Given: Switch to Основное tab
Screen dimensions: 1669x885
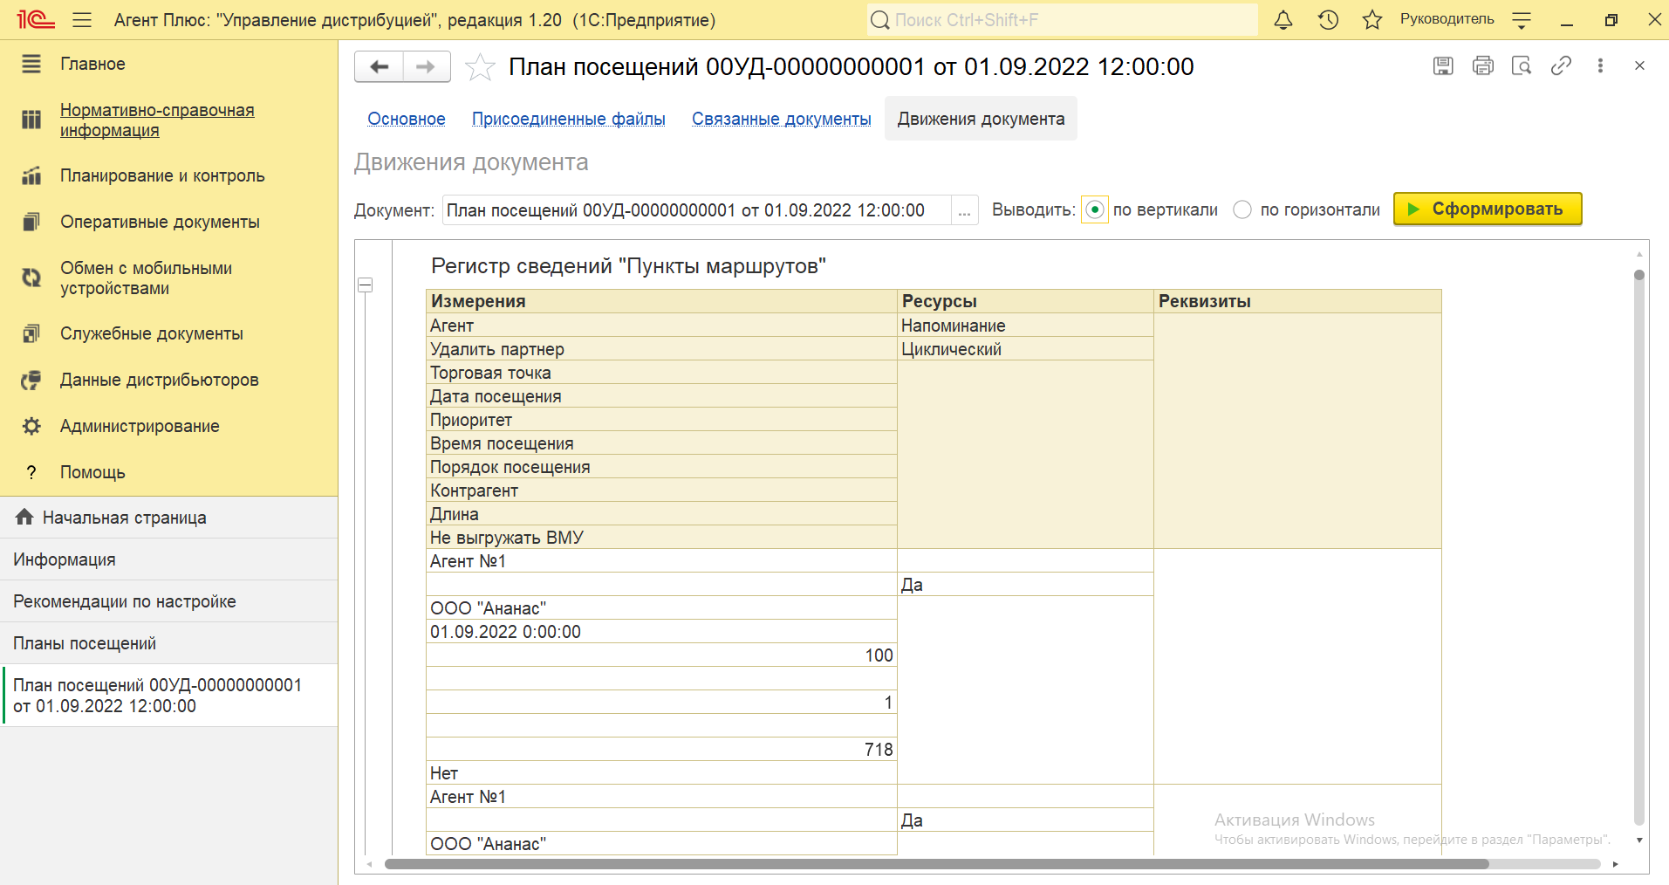Looking at the screenshot, I should 407,119.
